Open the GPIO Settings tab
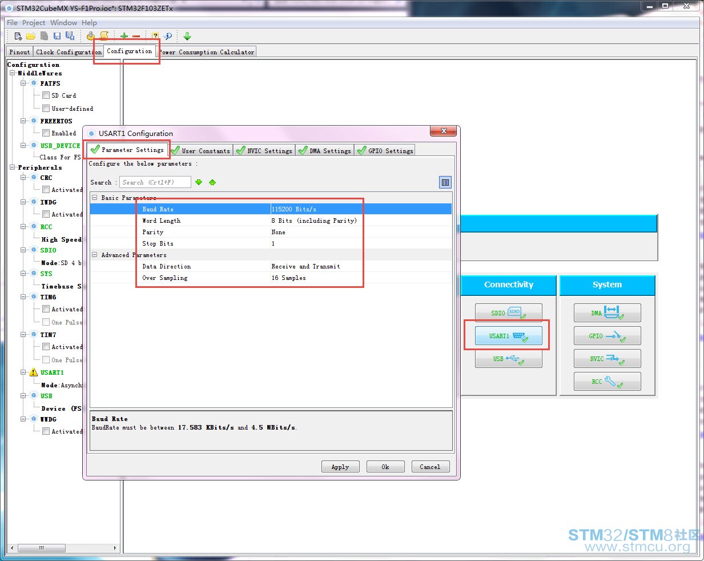Screen dimensions: 704x561 pos(385,151)
